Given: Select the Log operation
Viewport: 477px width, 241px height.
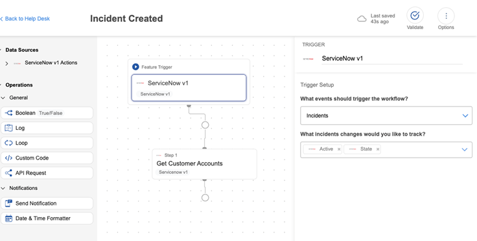Looking at the screenshot, I should (47, 128).
